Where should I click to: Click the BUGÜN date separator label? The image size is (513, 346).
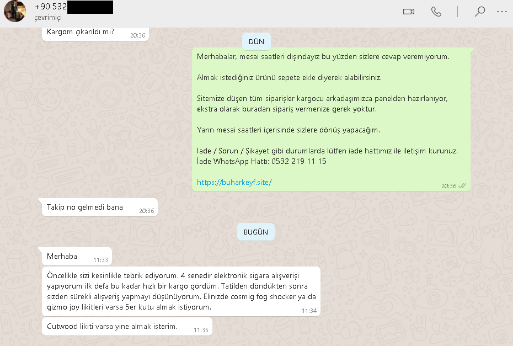tap(256, 232)
